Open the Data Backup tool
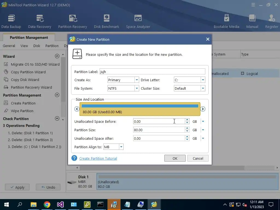 click(x=11, y=21)
